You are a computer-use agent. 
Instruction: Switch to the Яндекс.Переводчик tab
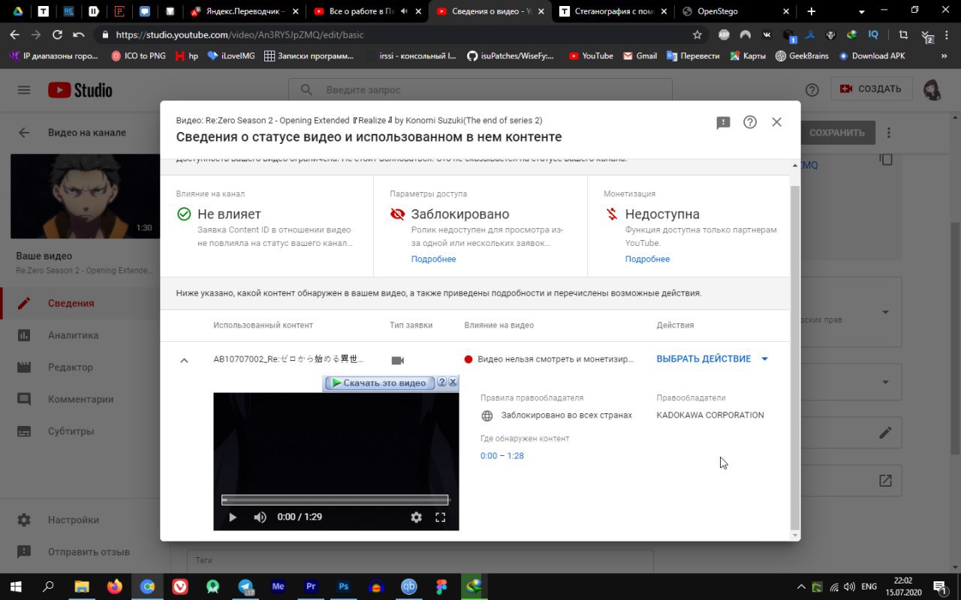244,11
